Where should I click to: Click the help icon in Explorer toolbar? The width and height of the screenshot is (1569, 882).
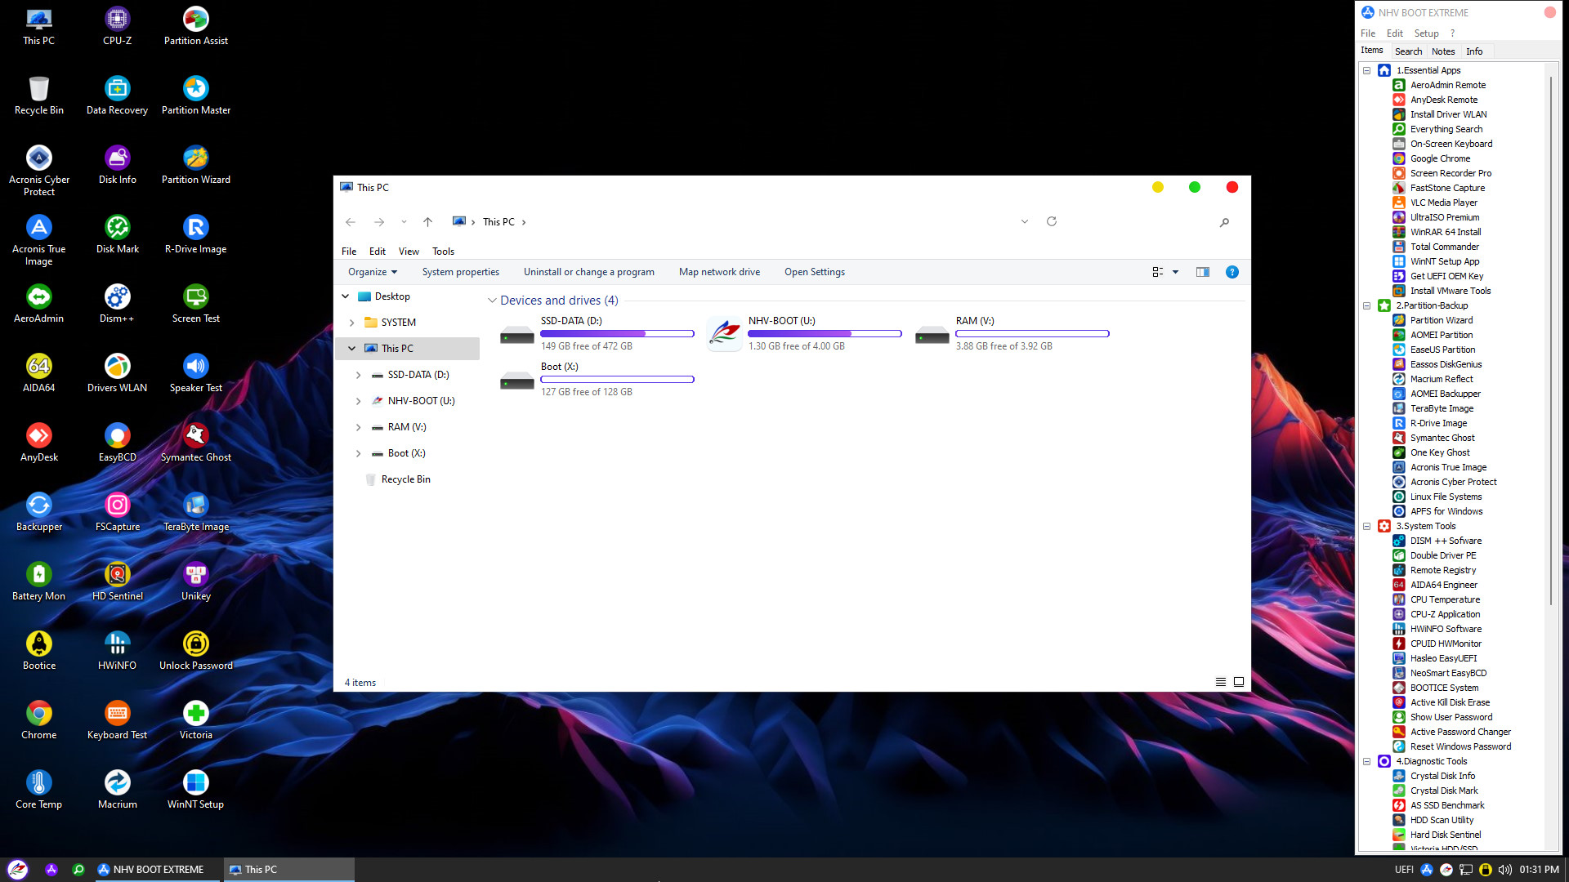point(1232,272)
